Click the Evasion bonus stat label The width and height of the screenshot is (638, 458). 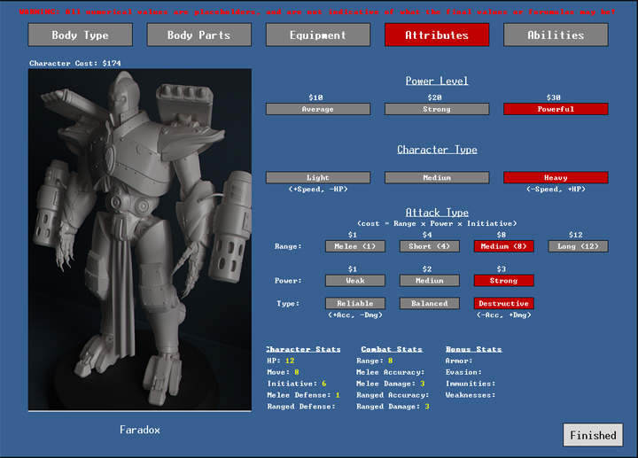click(463, 372)
